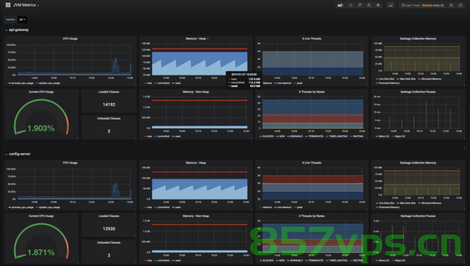Click the config-server Current CPU Usage gauge showing 1.871%
The image size is (470, 266).
click(41, 242)
